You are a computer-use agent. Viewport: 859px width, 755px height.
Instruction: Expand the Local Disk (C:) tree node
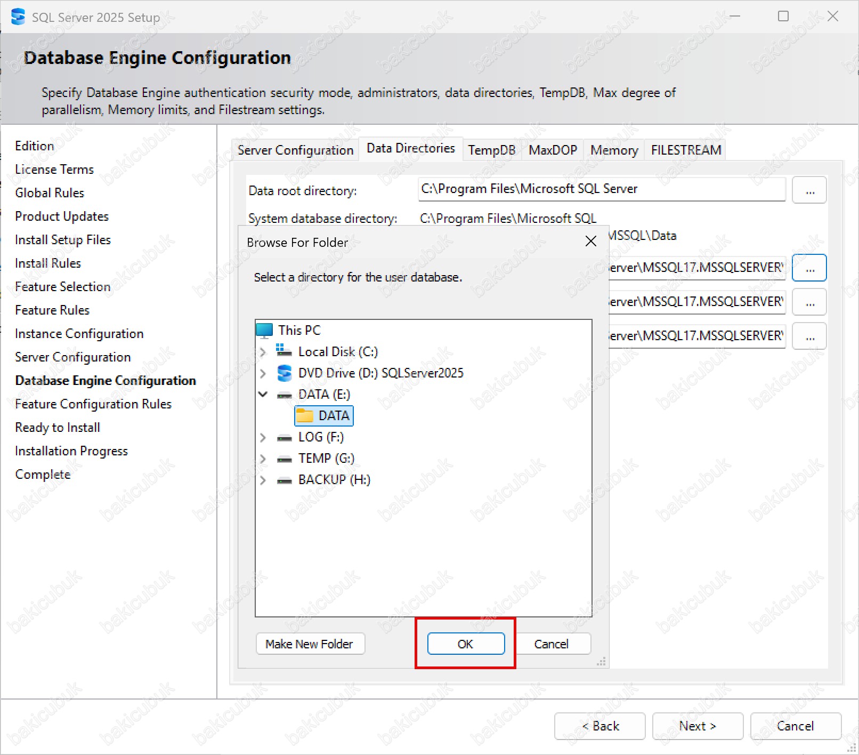coord(263,352)
